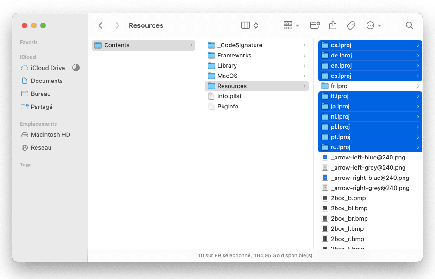Click the iCloud Drive storage pie icon

pyautogui.click(x=76, y=68)
